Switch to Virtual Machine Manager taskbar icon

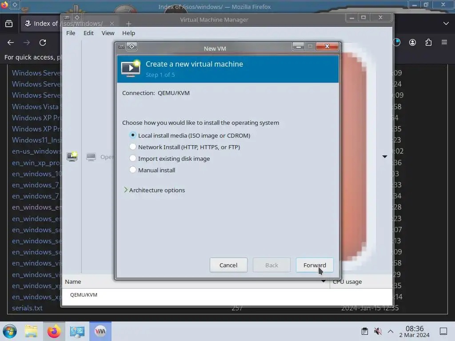point(100,331)
